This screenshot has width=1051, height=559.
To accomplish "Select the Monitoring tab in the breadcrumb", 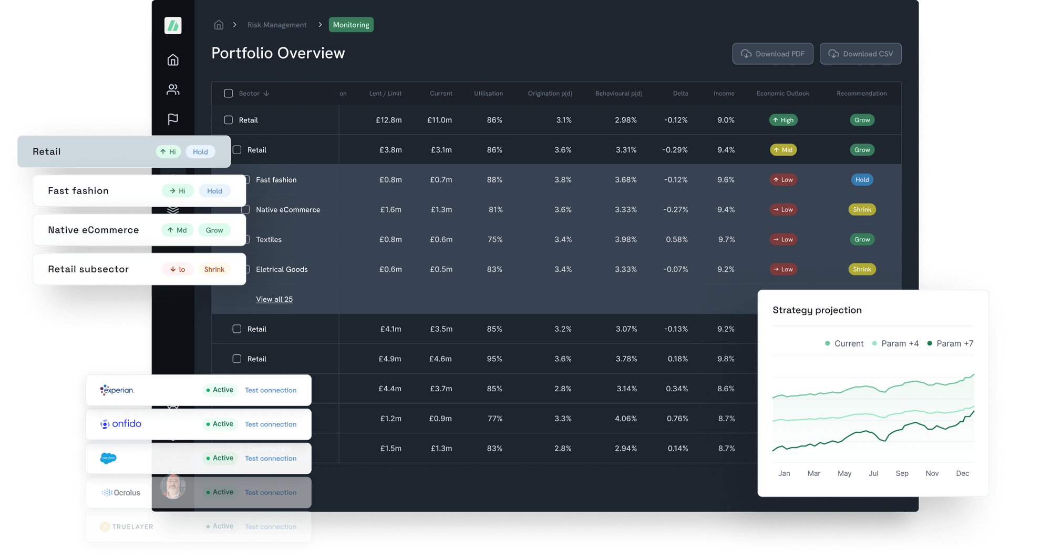I will 351,24.
